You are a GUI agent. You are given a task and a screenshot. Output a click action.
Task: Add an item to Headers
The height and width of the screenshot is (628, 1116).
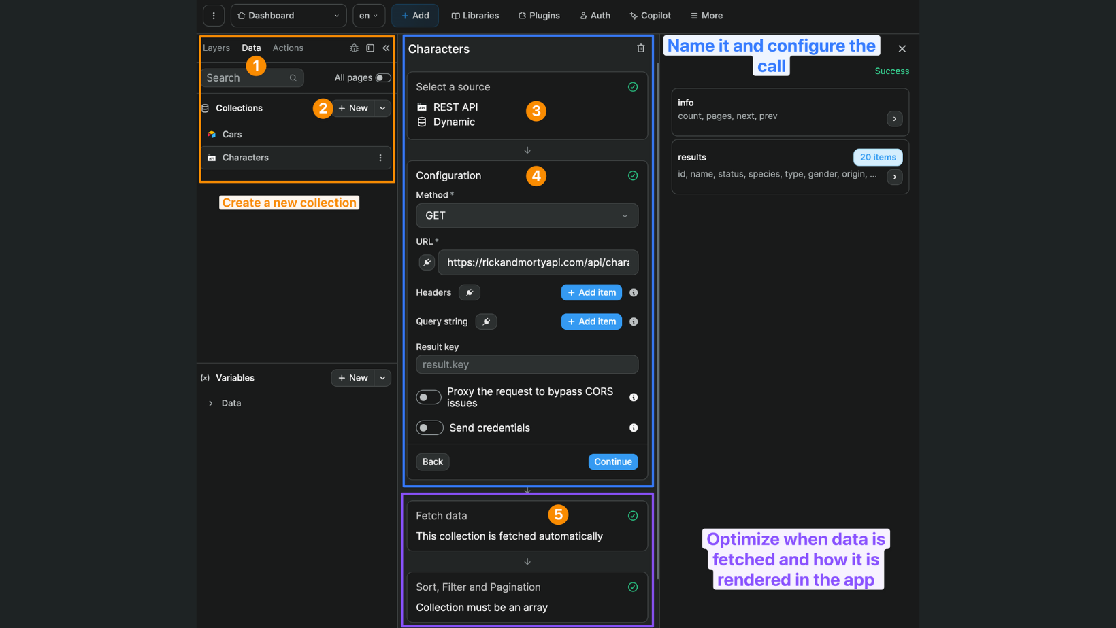click(x=591, y=292)
